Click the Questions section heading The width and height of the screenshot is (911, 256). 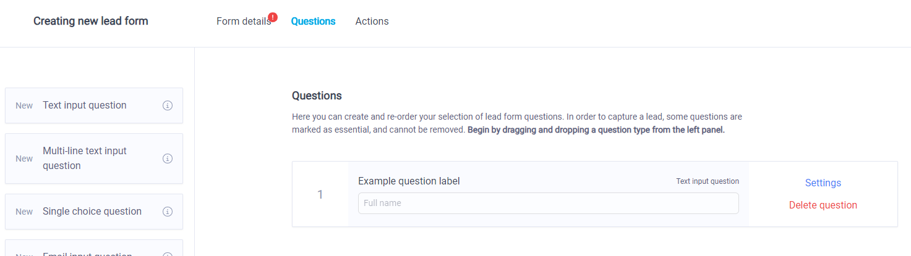coord(317,96)
